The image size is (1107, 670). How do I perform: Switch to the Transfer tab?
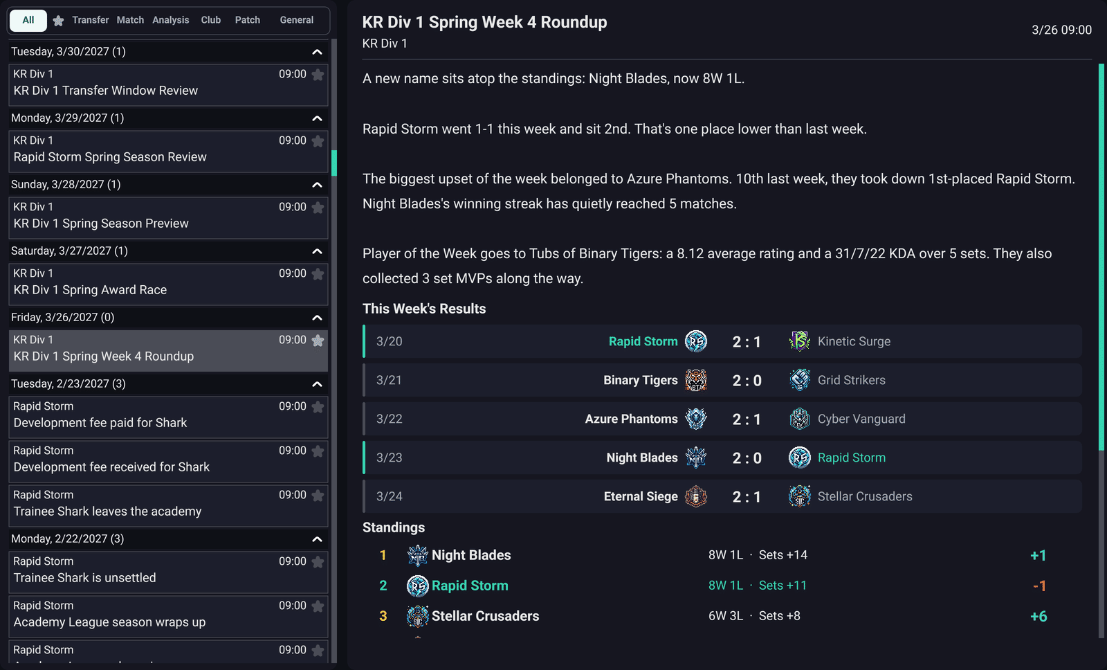pyautogui.click(x=91, y=20)
